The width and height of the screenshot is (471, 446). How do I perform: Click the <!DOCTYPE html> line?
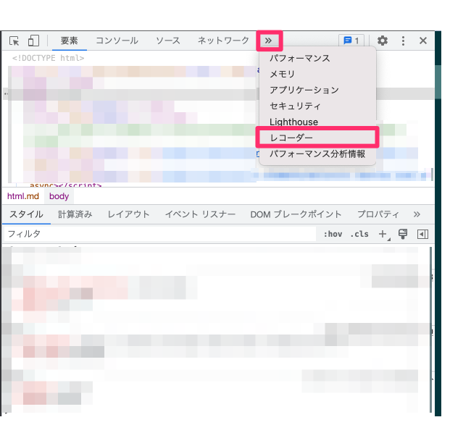coord(48,58)
